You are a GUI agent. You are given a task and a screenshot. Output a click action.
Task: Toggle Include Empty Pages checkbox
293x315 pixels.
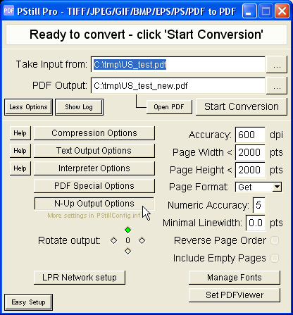pyautogui.click(x=275, y=258)
